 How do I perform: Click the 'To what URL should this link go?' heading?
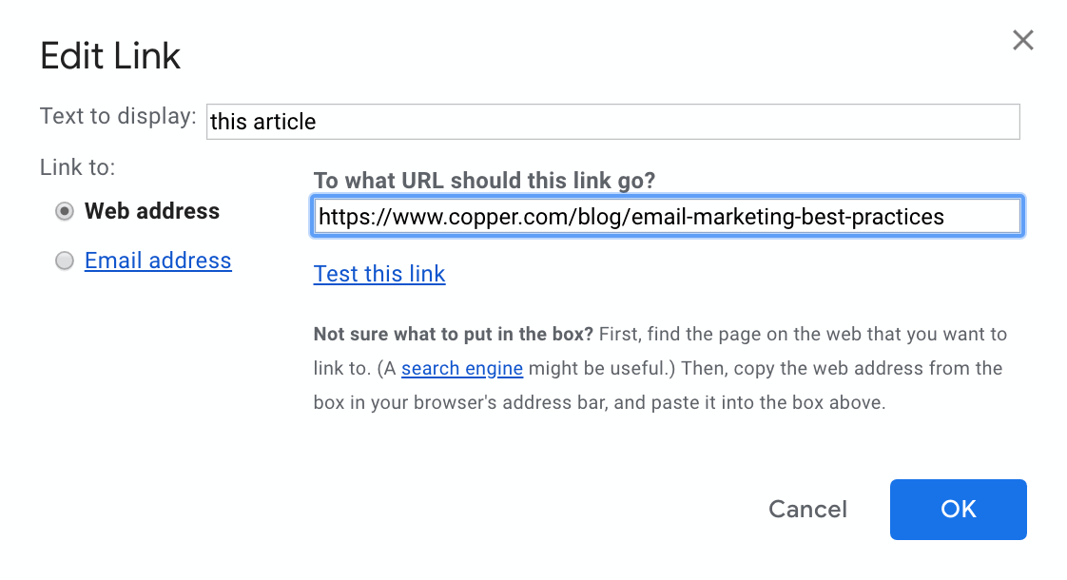click(x=484, y=180)
